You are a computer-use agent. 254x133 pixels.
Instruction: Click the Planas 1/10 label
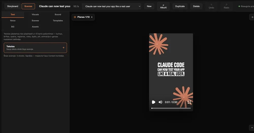click(x=83, y=17)
